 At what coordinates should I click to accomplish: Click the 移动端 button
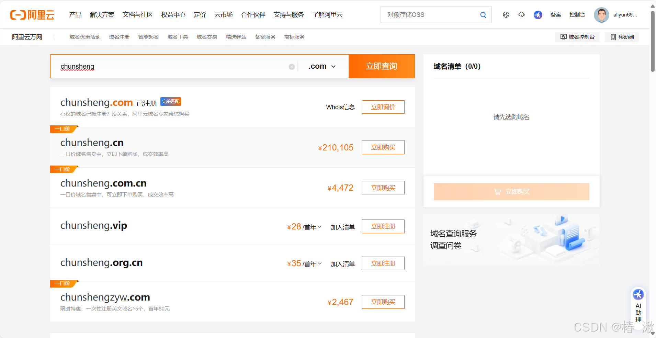pyautogui.click(x=622, y=37)
